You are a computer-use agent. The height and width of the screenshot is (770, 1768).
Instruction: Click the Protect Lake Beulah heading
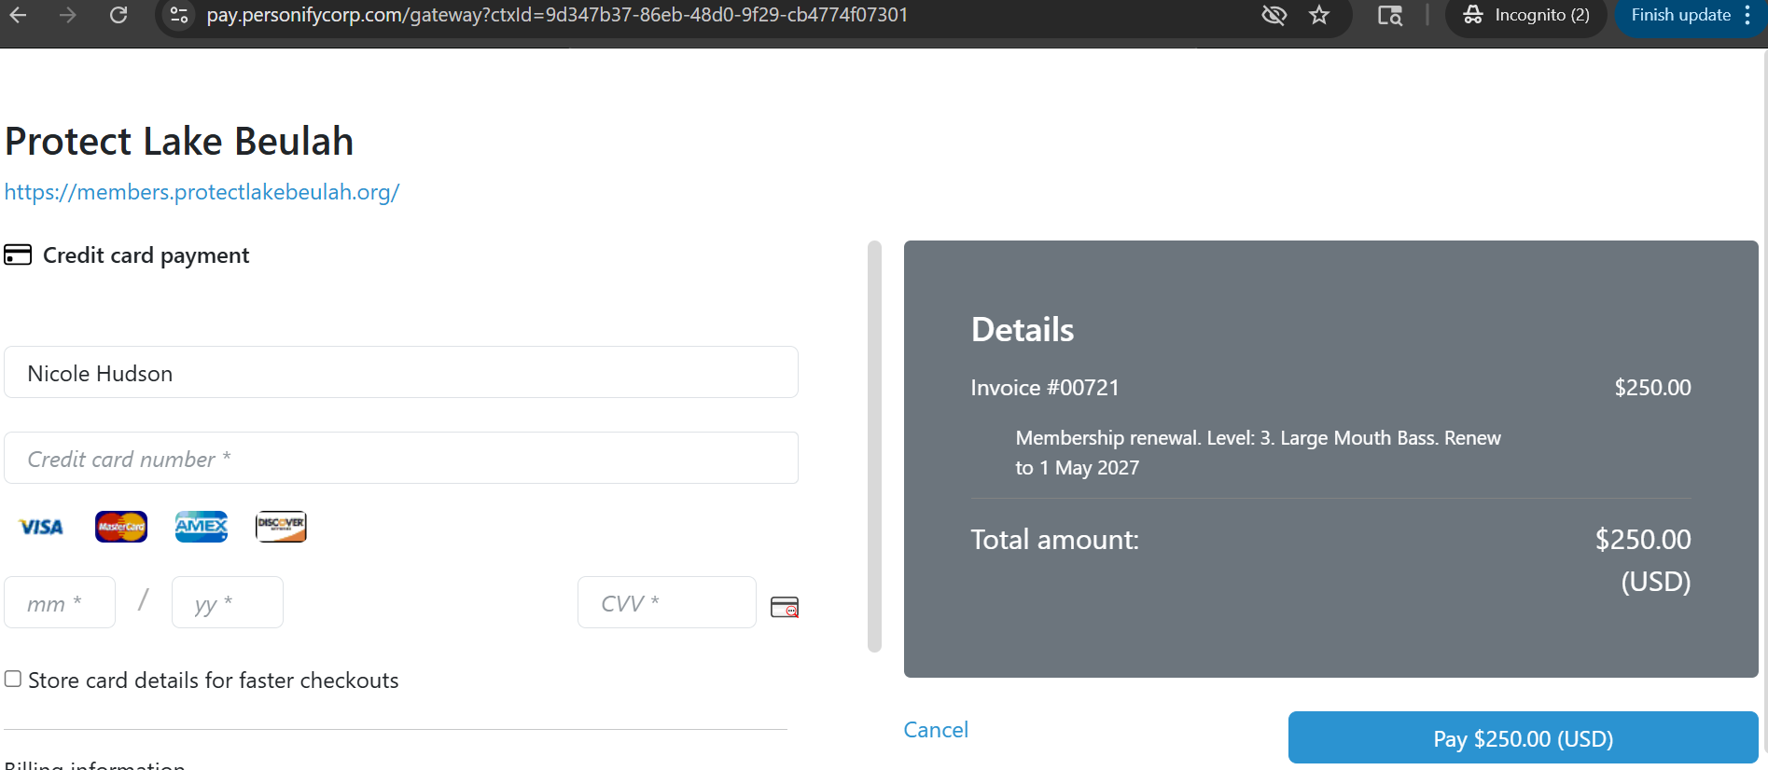pyautogui.click(x=179, y=142)
